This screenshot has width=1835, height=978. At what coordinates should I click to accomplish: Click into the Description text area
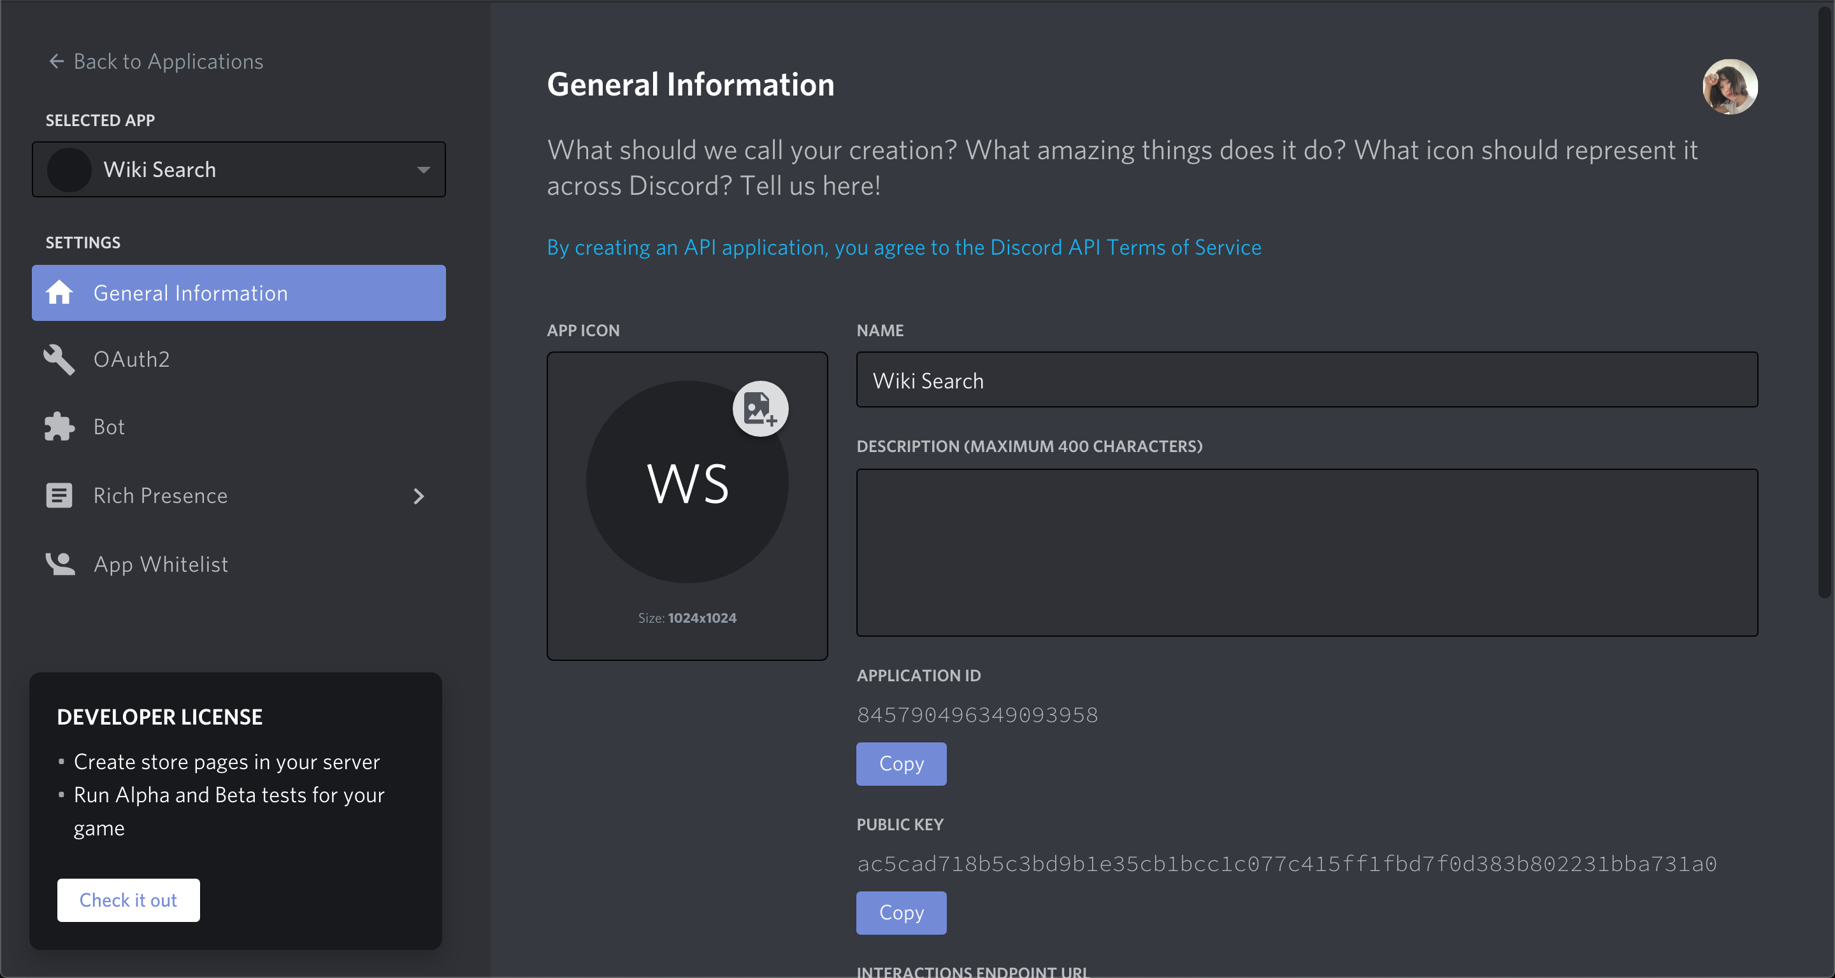coord(1306,551)
